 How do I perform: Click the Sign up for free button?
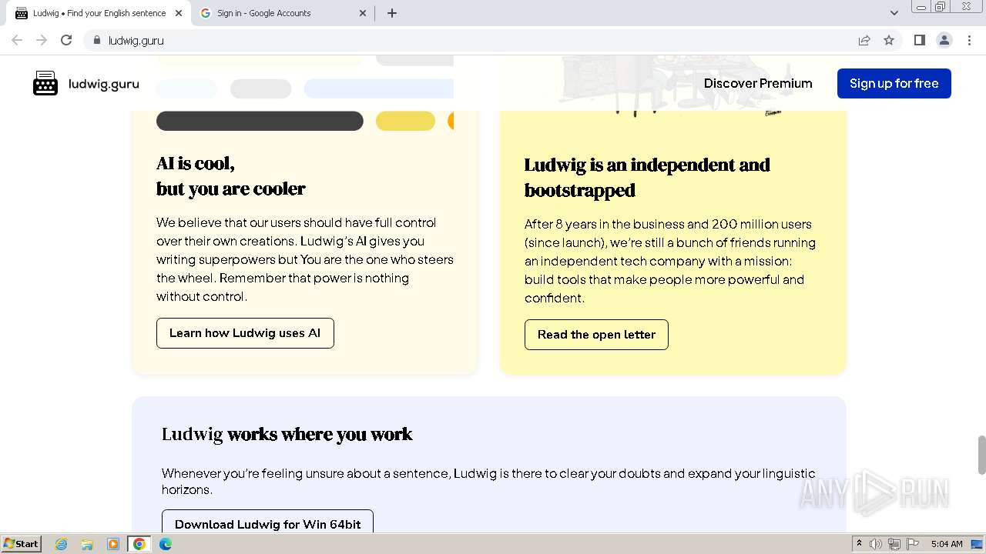coord(894,83)
